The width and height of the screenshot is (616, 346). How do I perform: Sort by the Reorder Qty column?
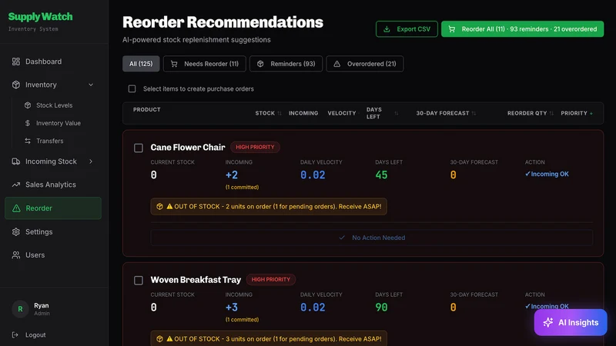531,113
